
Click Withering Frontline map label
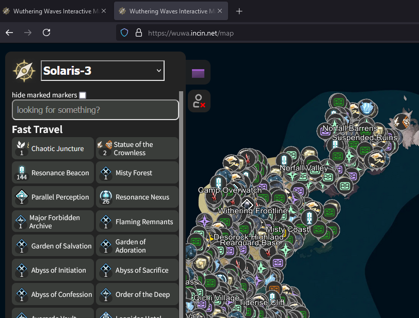click(252, 211)
